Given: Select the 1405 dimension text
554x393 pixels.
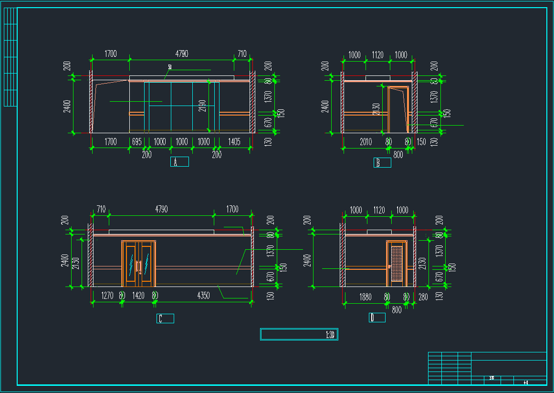Looking at the screenshot, I should (234, 142).
